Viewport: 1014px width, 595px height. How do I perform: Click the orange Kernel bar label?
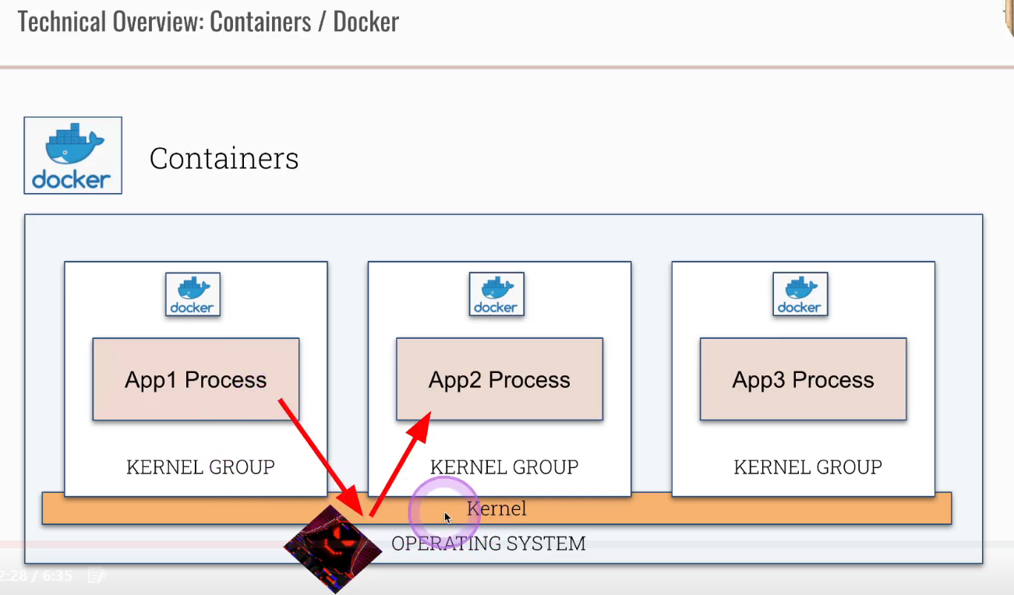pyautogui.click(x=496, y=509)
